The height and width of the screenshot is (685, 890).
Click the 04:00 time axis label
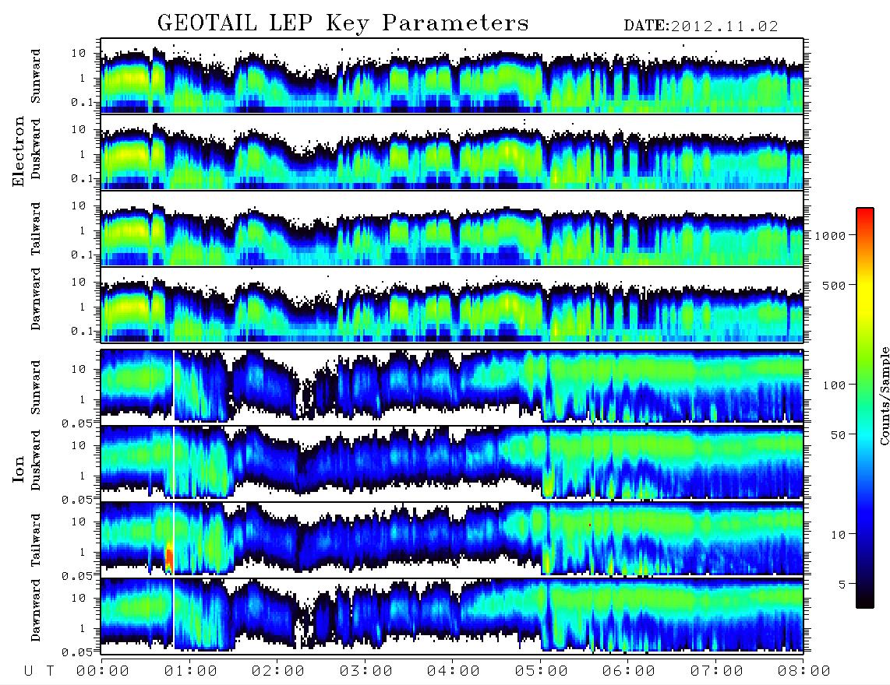(454, 672)
